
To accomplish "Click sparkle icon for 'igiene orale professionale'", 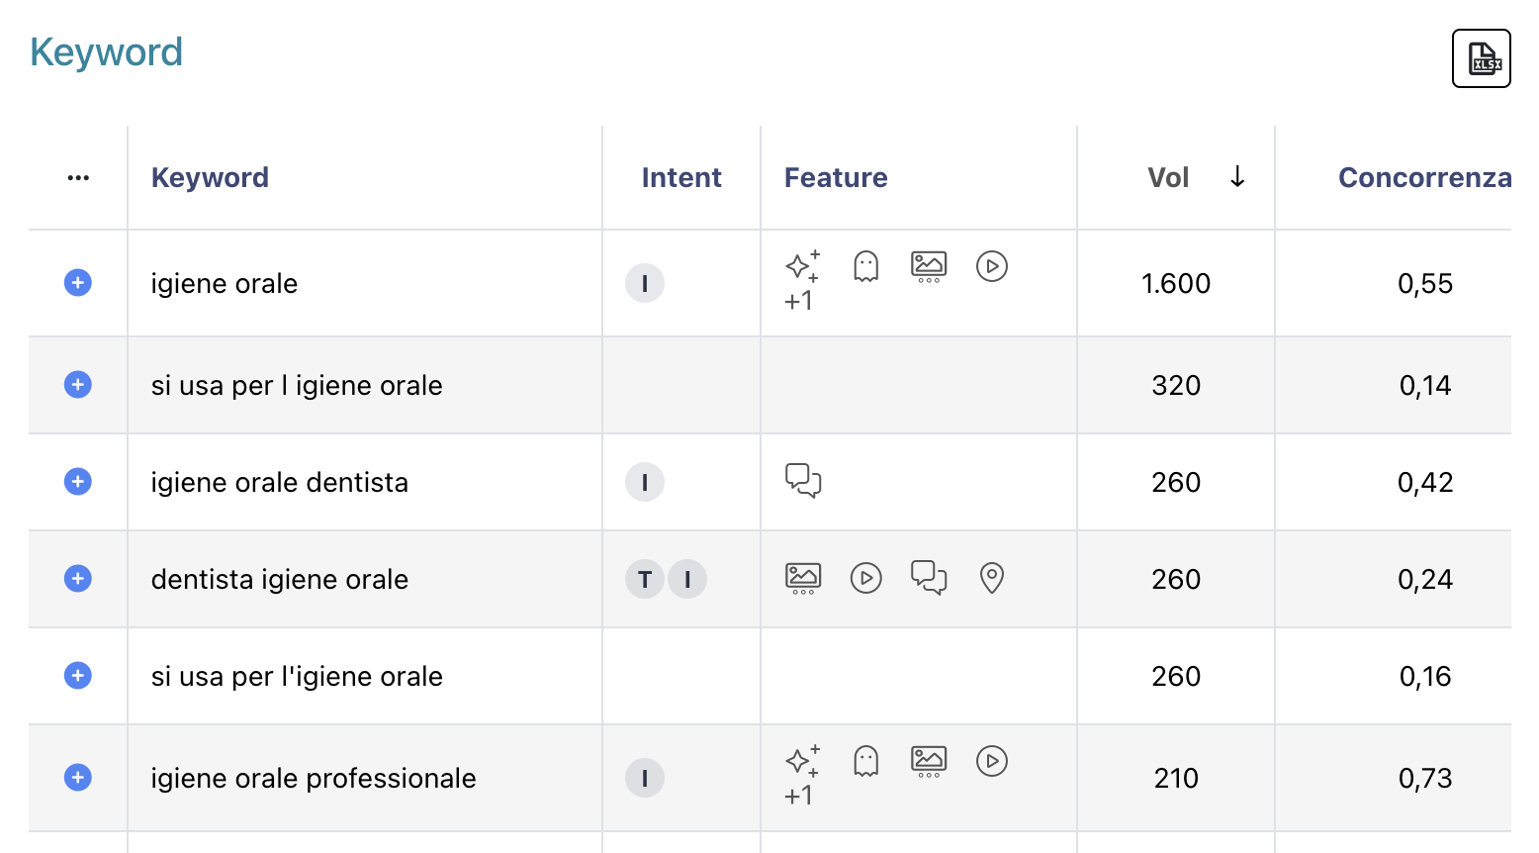I will pyautogui.click(x=802, y=760).
